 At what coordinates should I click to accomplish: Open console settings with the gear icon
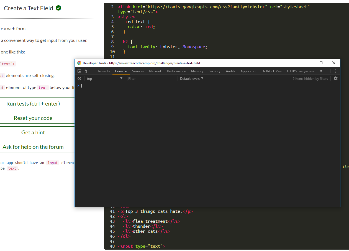tap(336, 78)
